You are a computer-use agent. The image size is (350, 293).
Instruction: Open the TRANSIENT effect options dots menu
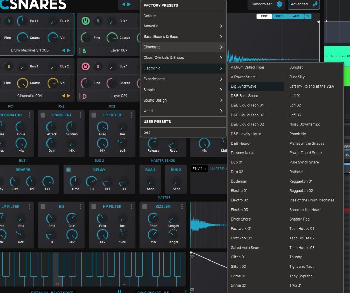pyautogui.click(x=81, y=115)
